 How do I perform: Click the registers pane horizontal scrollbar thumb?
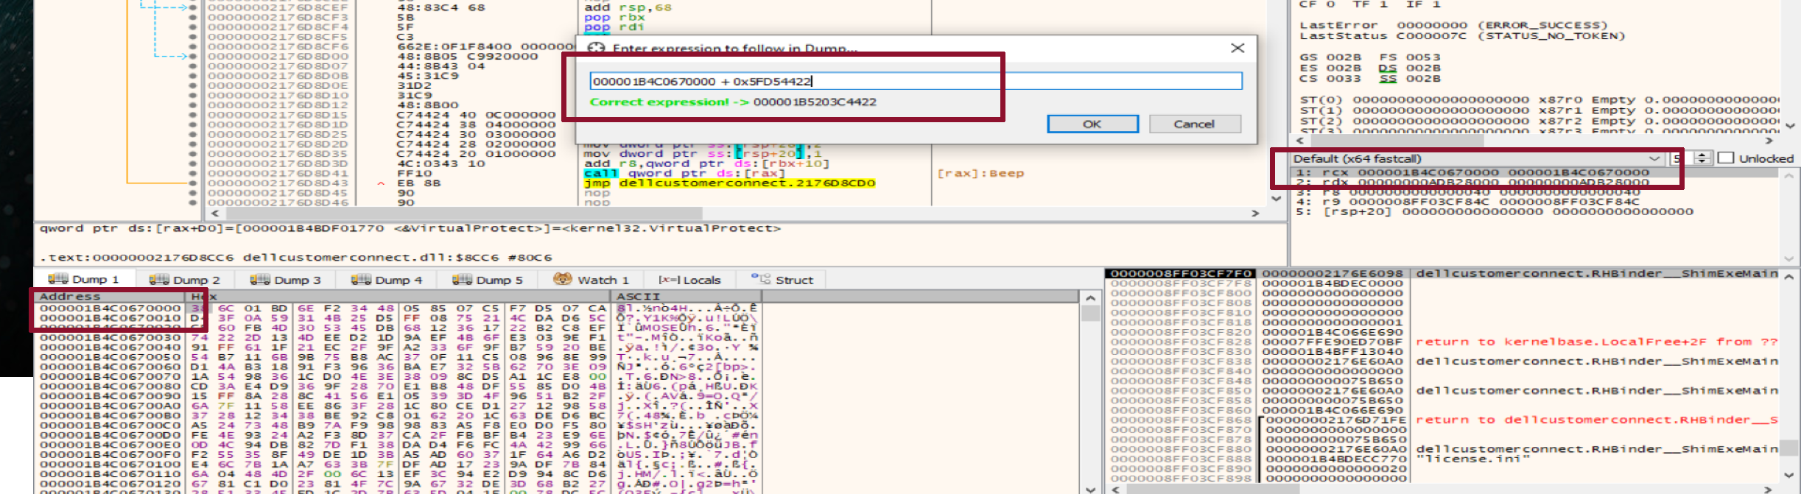[1397, 140]
